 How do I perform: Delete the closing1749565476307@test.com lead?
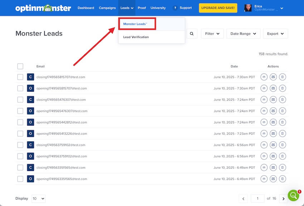click(282, 99)
